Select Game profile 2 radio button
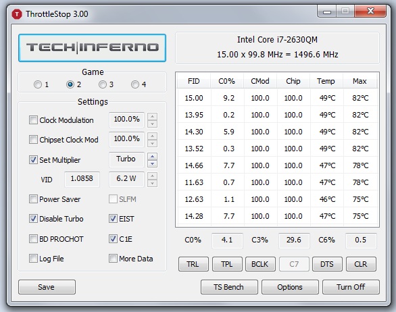The image size is (396, 312). (x=70, y=84)
